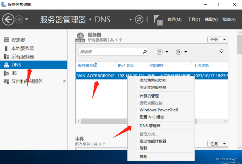Screen dimensions: 242x164
Task: Open dropdown arrow beside DNS breadcrumb
Action: [x=131, y=20]
